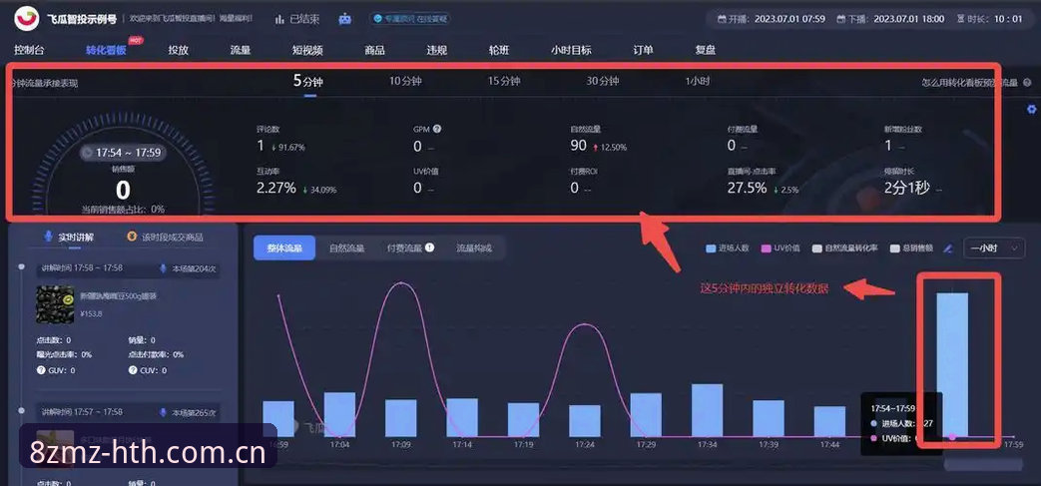1041x486 pixels.
Task: Click the 已结束 status label
Action: coord(304,19)
